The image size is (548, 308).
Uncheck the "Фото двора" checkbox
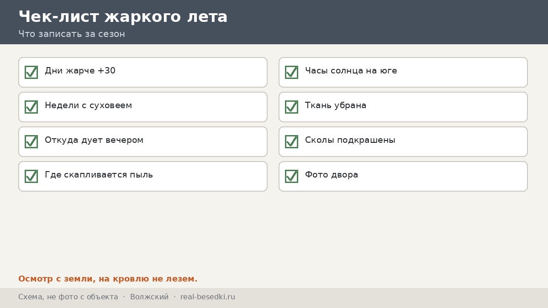click(x=291, y=176)
